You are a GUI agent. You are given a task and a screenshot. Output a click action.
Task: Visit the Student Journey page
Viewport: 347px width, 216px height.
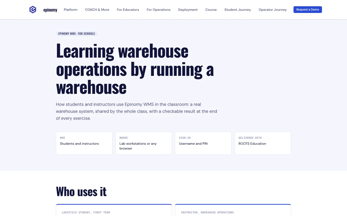click(x=237, y=10)
